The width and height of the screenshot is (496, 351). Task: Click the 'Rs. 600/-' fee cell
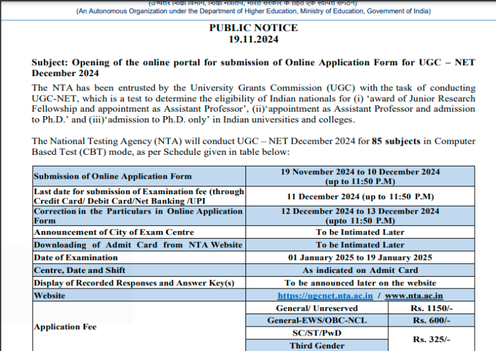(x=431, y=321)
